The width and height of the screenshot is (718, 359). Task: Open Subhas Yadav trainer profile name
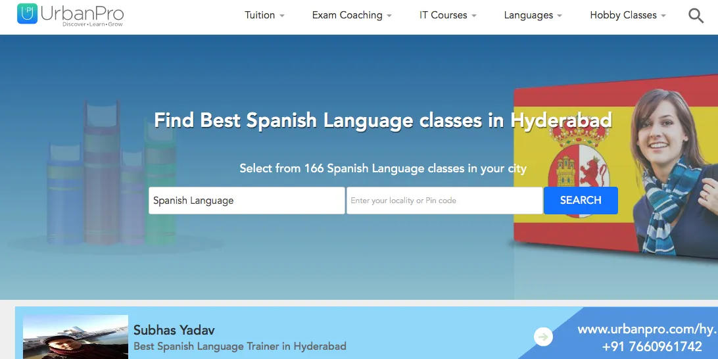pyautogui.click(x=174, y=330)
